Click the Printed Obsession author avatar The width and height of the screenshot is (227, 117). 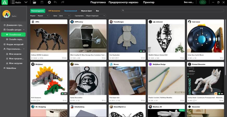[x=189, y=64]
